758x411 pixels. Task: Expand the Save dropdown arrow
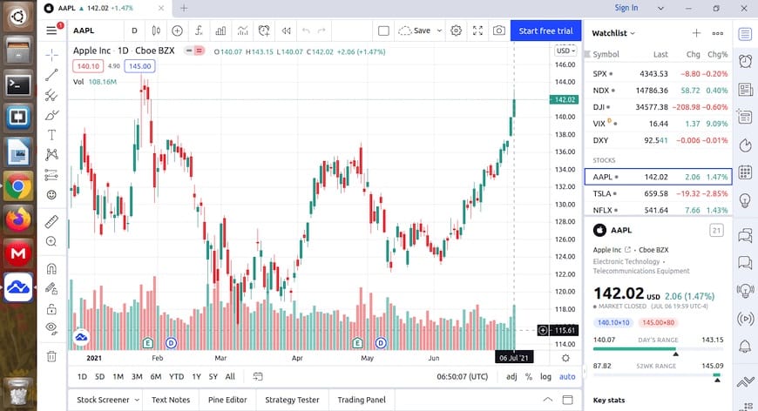439,30
